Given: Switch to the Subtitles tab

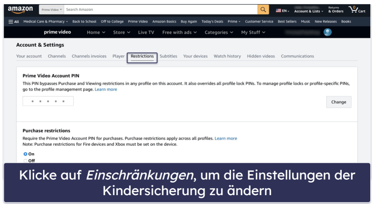Looking at the screenshot, I should (168, 56).
